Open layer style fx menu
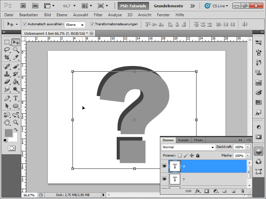The height and width of the screenshot is (199, 266). point(198,191)
